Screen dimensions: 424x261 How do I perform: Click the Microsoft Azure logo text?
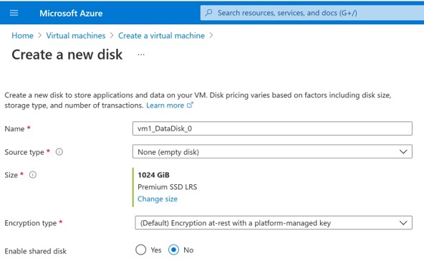pos(71,14)
